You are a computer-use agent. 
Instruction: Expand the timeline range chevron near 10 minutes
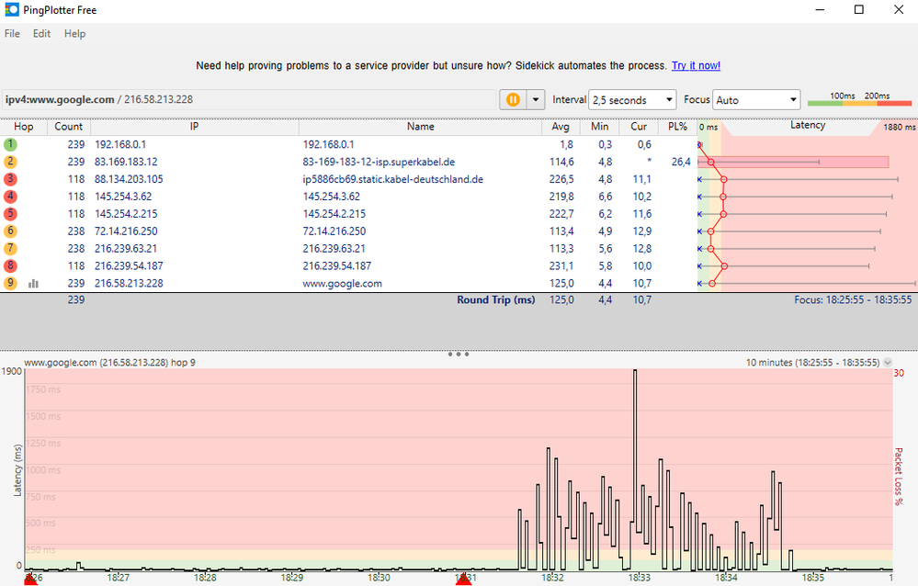(886, 362)
